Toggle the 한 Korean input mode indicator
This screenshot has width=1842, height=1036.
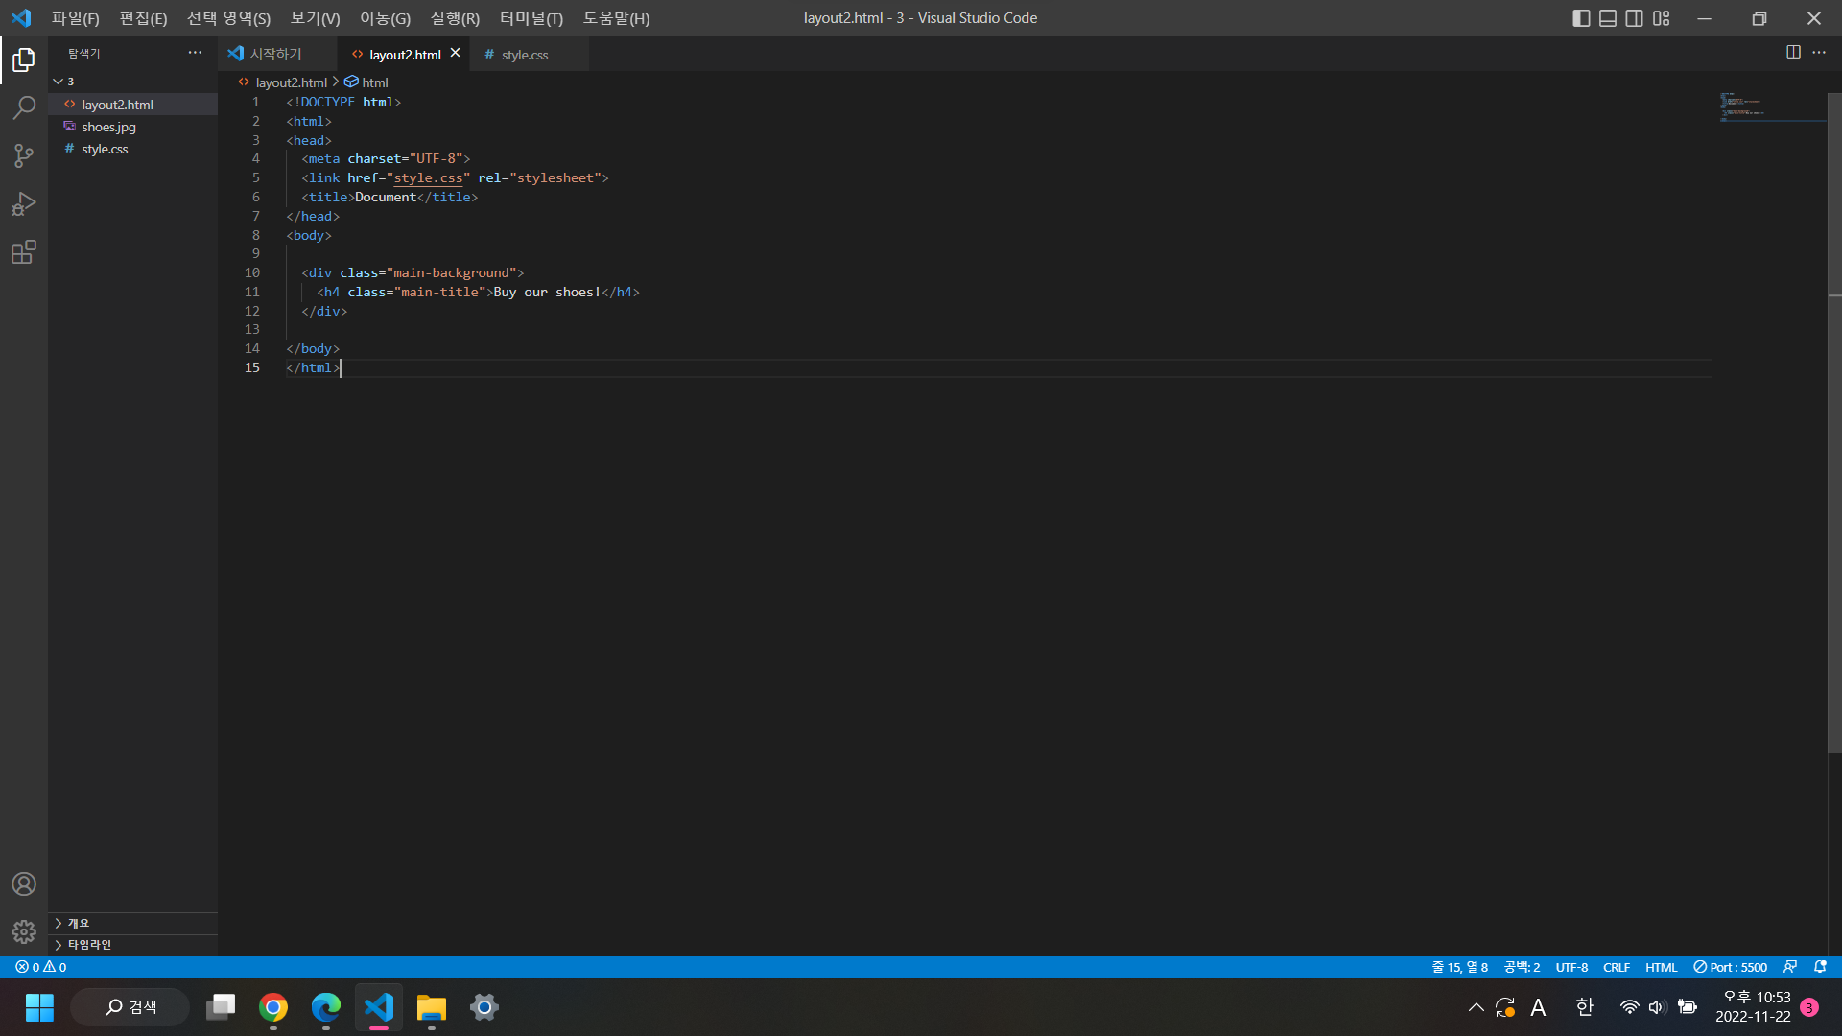click(1585, 1007)
